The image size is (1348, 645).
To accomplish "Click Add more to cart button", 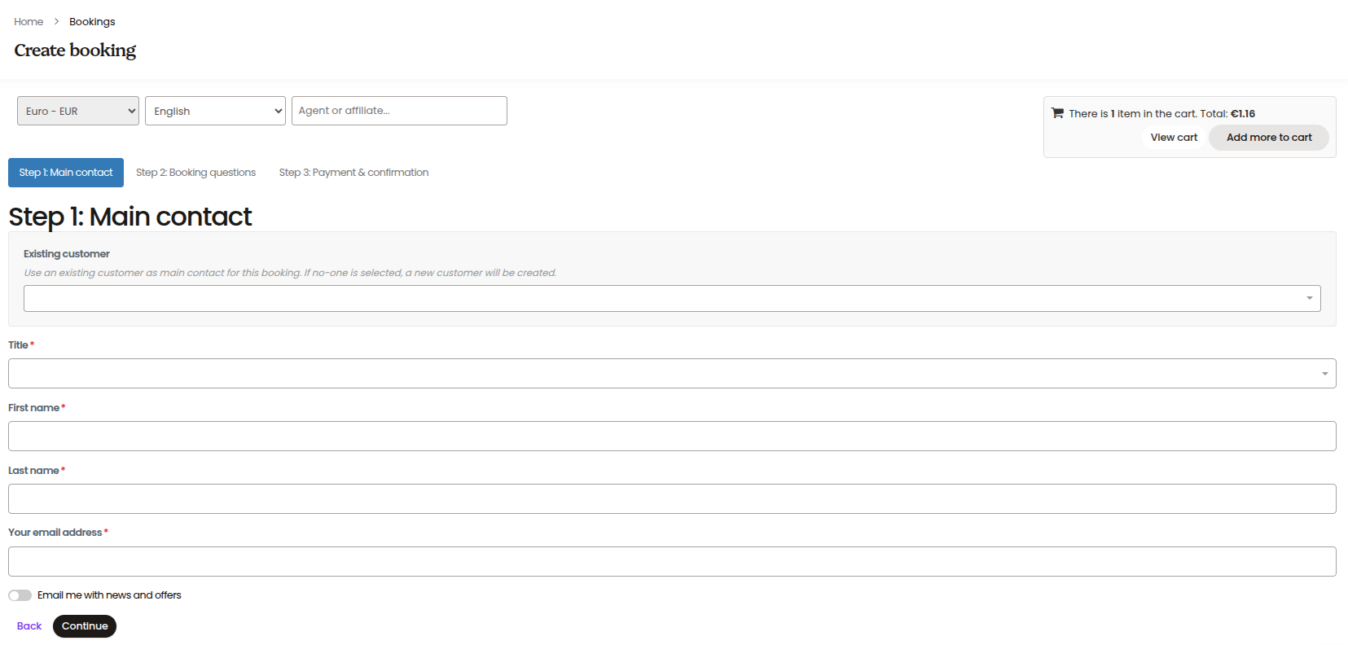I will [x=1269, y=138].
